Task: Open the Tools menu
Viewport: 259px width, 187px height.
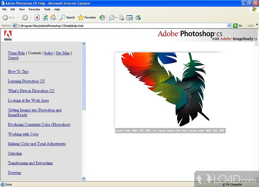Action: [x=47, y=9]
